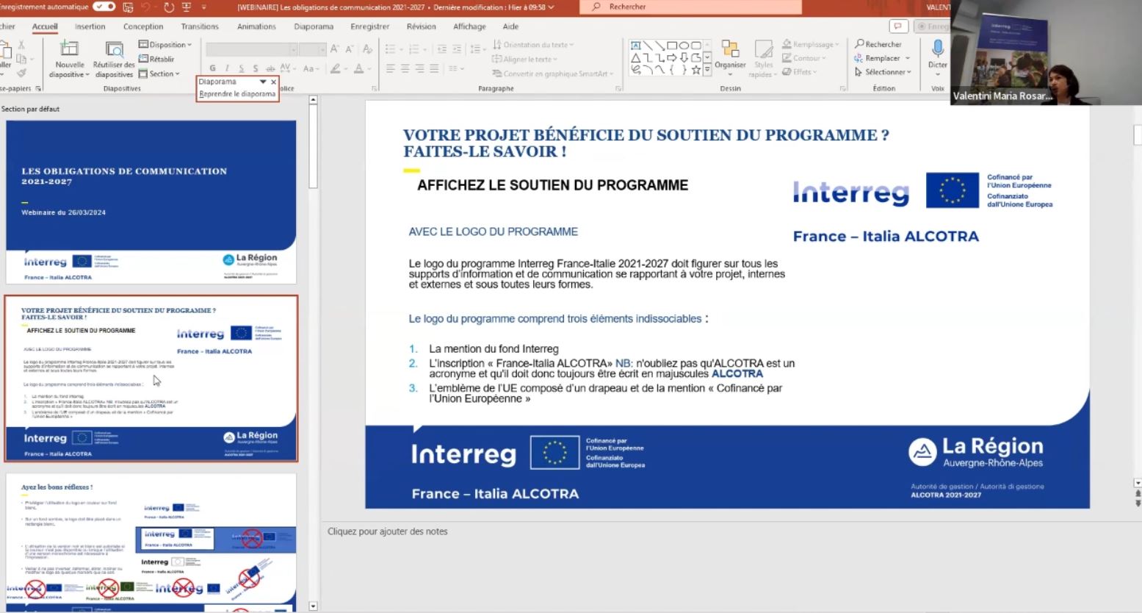
Task: Toggle the Enregistrement automatique switch
Action: click(x=104, y=7)
